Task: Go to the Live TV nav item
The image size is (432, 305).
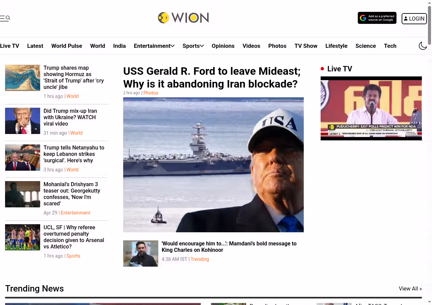Action: pos(9,46)
